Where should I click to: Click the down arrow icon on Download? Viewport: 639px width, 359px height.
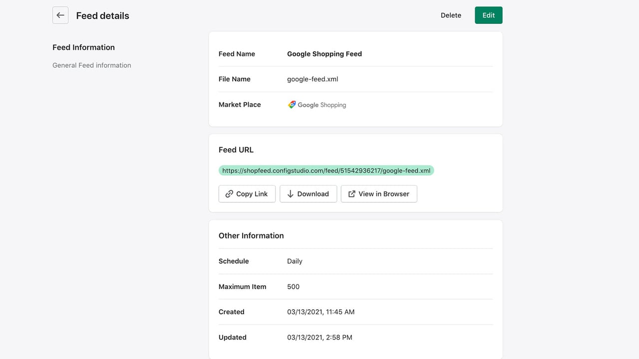(x=291, y=194)
